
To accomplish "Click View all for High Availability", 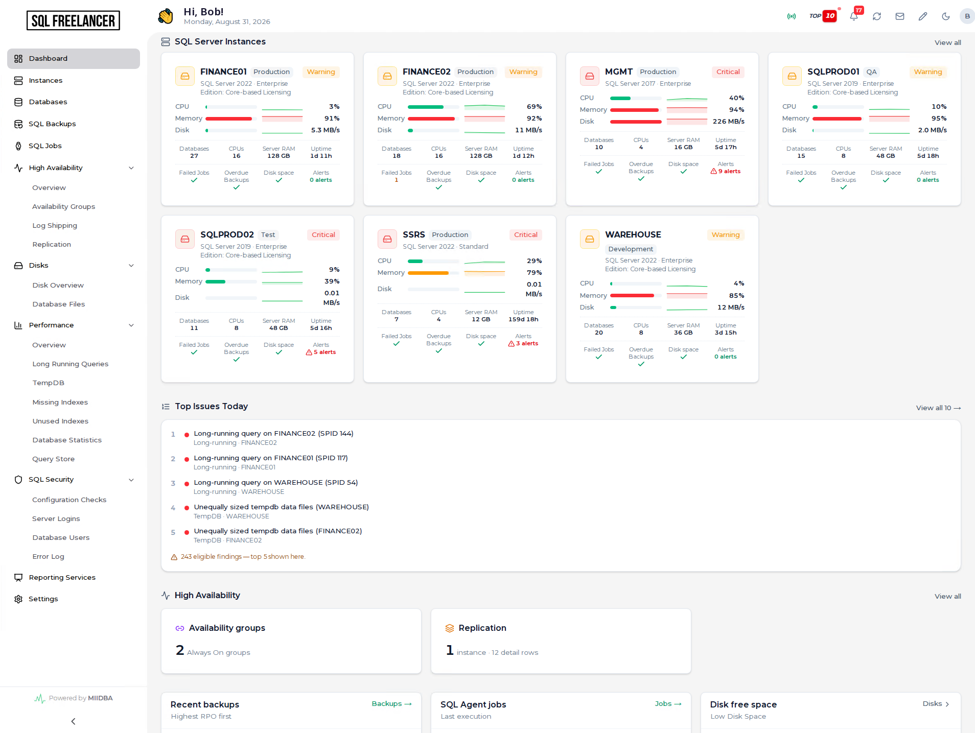I will click(x=948, y=597).
